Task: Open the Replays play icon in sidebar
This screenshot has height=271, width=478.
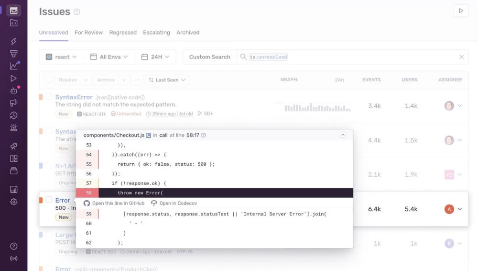Action: (14, 79)
